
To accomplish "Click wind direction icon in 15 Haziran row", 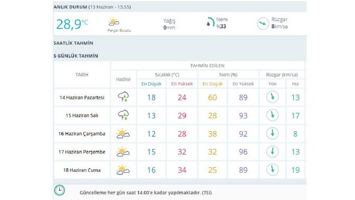I will pos(272,115).
